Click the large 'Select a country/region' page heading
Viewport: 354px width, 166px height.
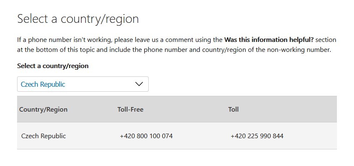tap(78, 19)
